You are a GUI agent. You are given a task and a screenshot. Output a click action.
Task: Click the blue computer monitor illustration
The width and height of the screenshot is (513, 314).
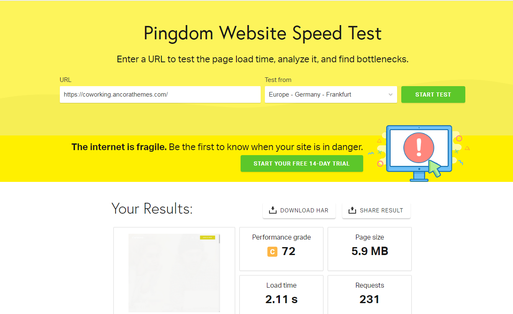[x=419, y=153]
